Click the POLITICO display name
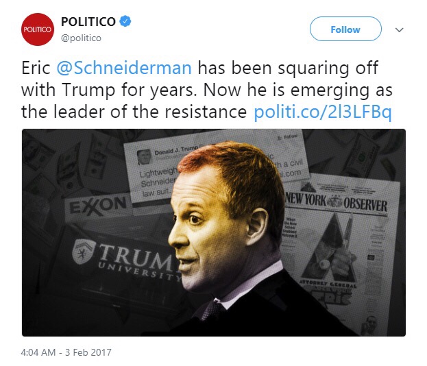Screen dimensions: 427x366 click(x=88, y=23)
